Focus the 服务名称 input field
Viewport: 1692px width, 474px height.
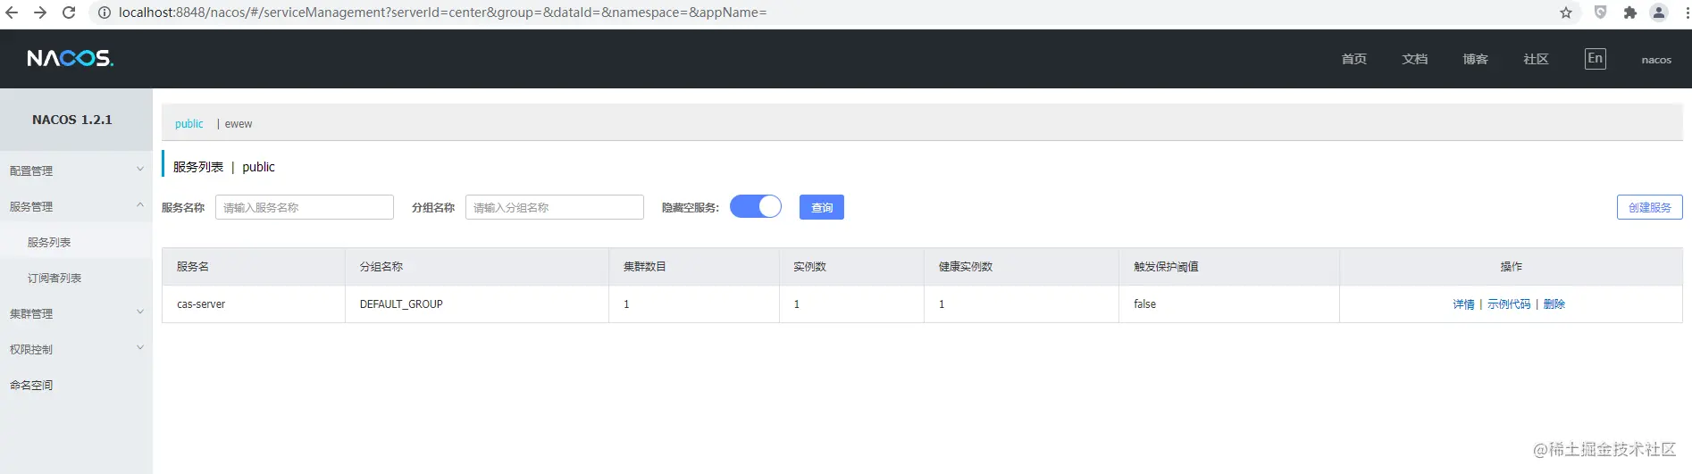pyautogui.click(x=305, y=207)
